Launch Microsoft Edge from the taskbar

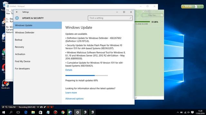point(26,112)
